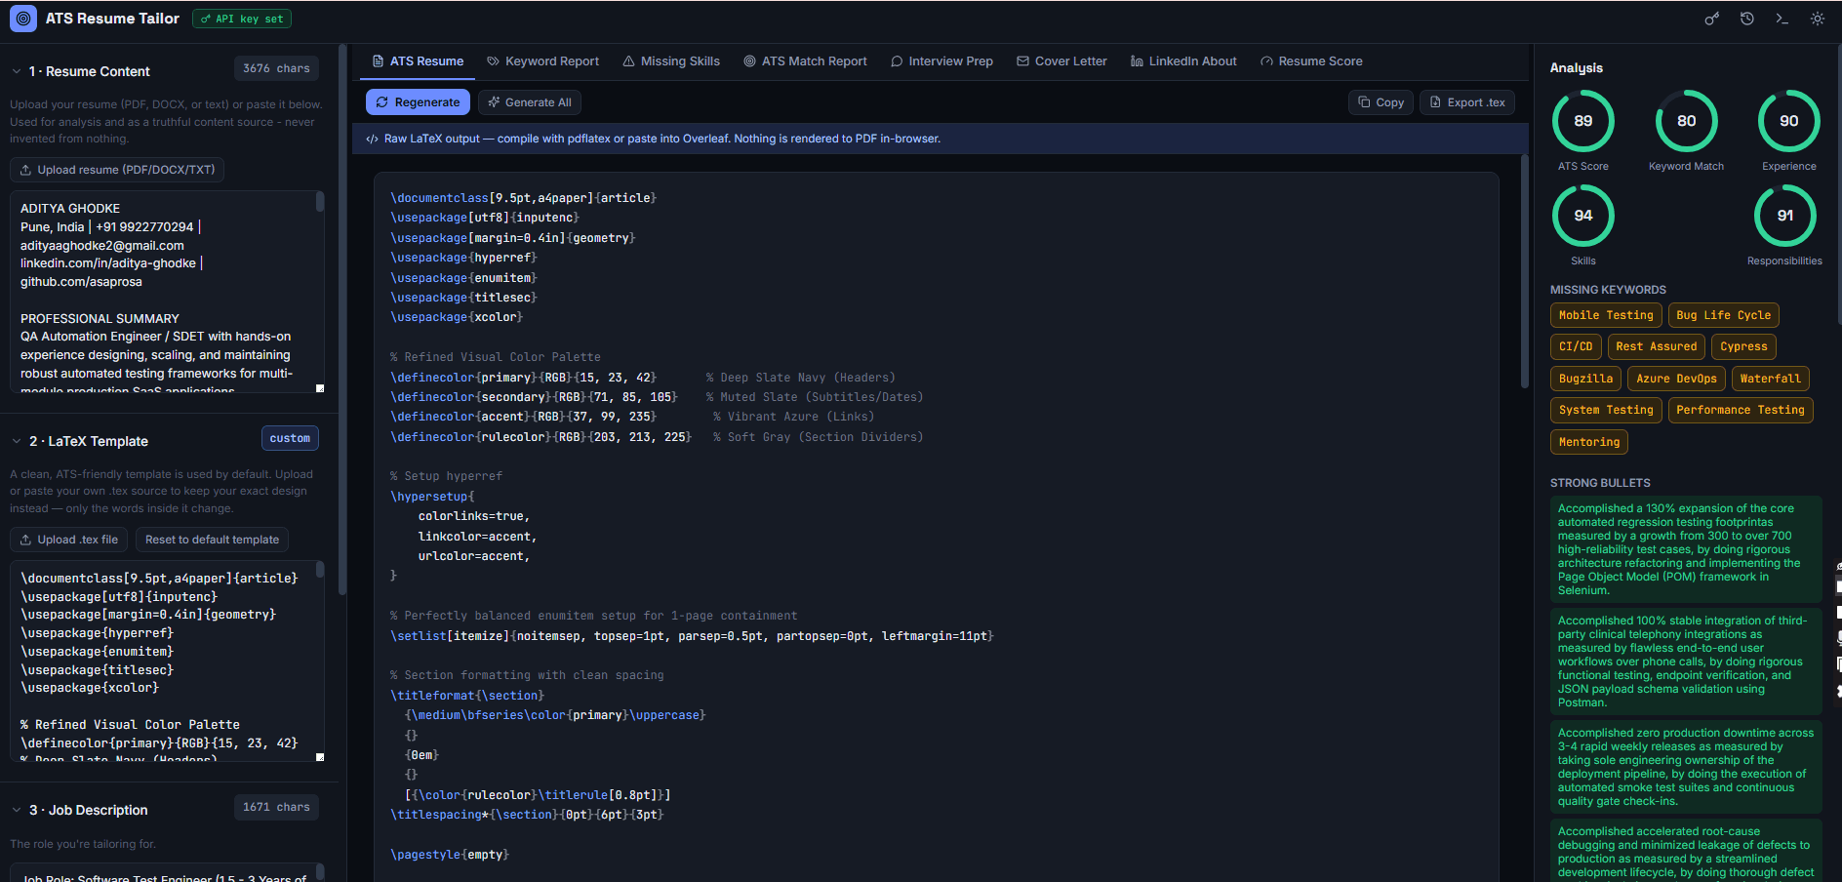
Task: Click the Generate All button
Action: pos(530,102)
